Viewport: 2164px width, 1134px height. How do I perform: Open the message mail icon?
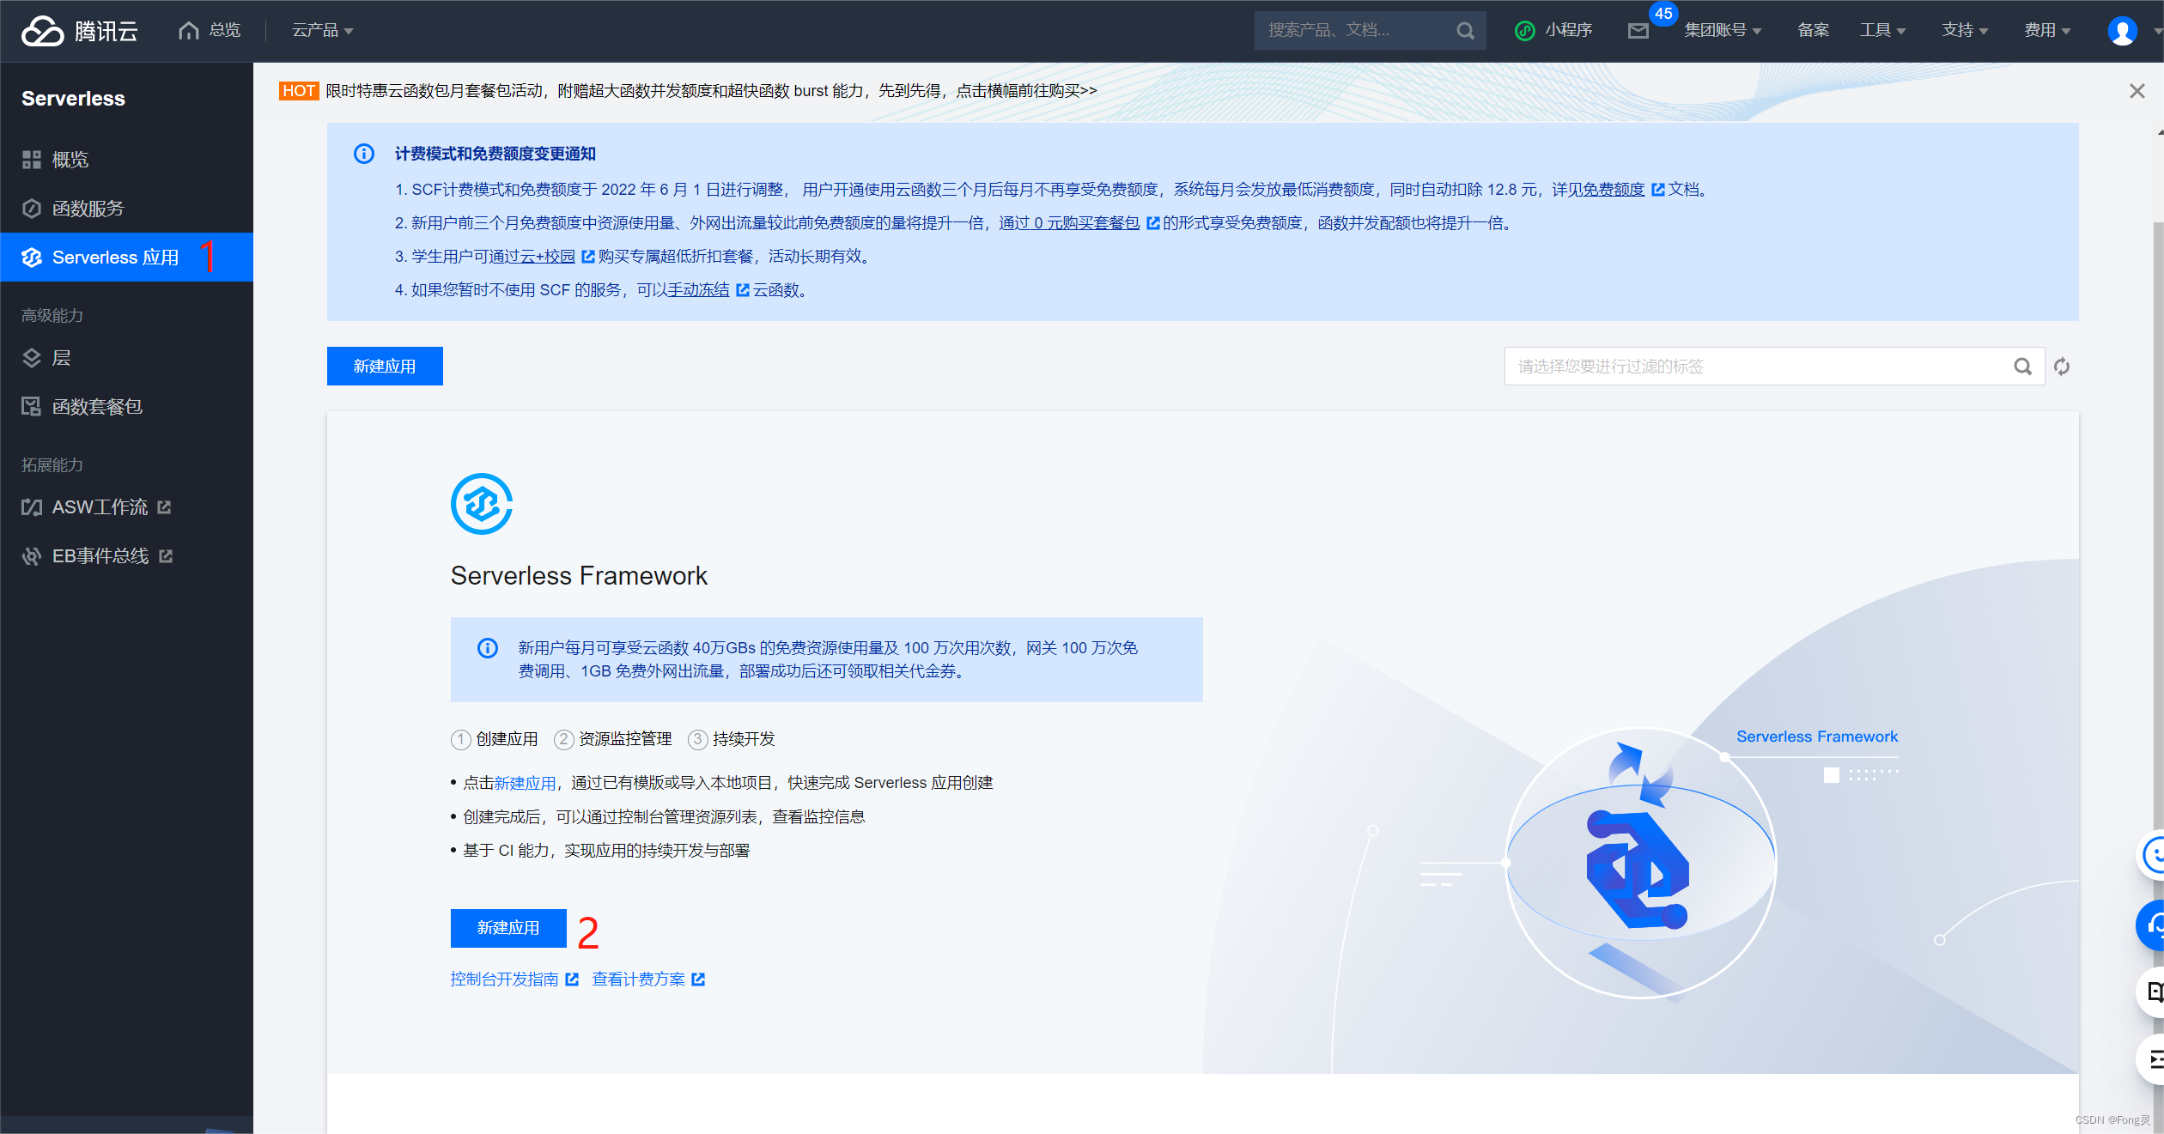(x=1638, y=31)
